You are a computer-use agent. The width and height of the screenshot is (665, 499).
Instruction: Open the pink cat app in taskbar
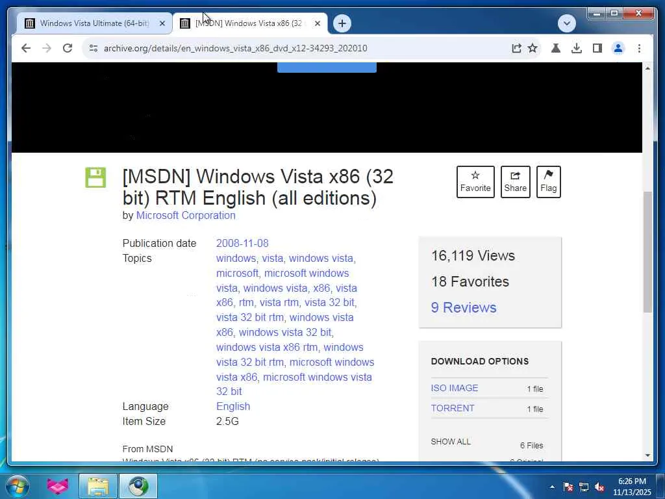58,486
